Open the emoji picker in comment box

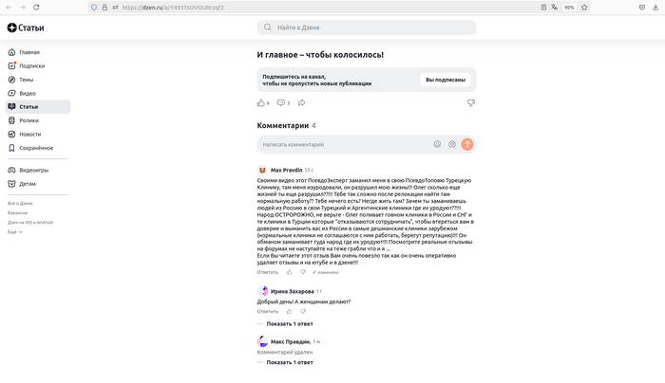pyautogui.click(x=437, y=144)
